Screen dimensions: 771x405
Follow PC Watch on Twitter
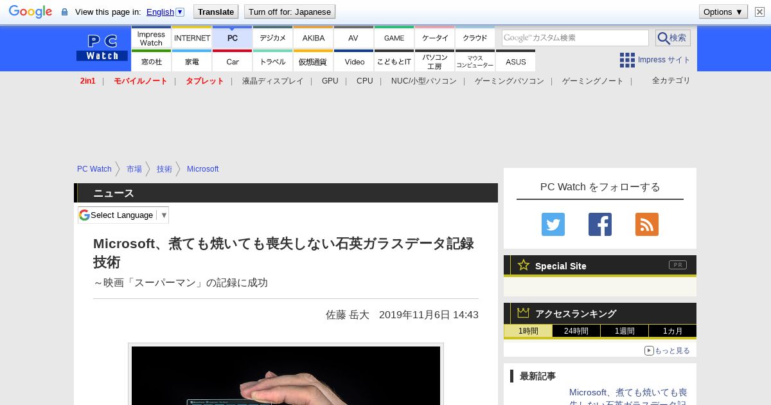pyautogui.click(x=553, y=224)
